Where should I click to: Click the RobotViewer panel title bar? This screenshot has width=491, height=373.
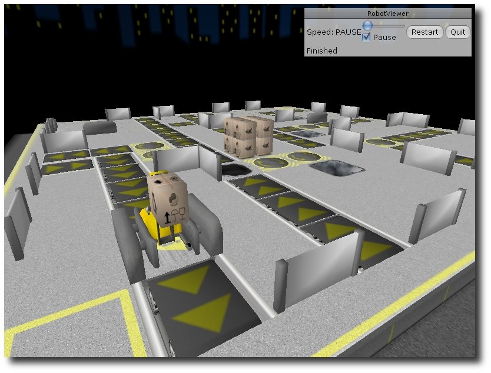387,14
